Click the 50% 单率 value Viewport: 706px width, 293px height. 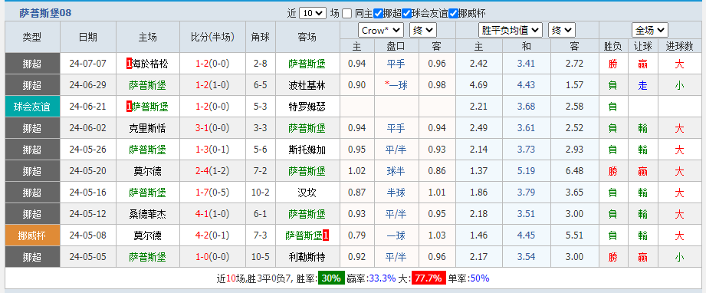(479, 278)
